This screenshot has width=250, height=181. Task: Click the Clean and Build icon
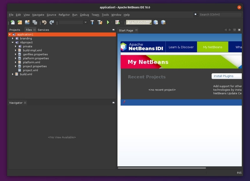pos(100,22)
